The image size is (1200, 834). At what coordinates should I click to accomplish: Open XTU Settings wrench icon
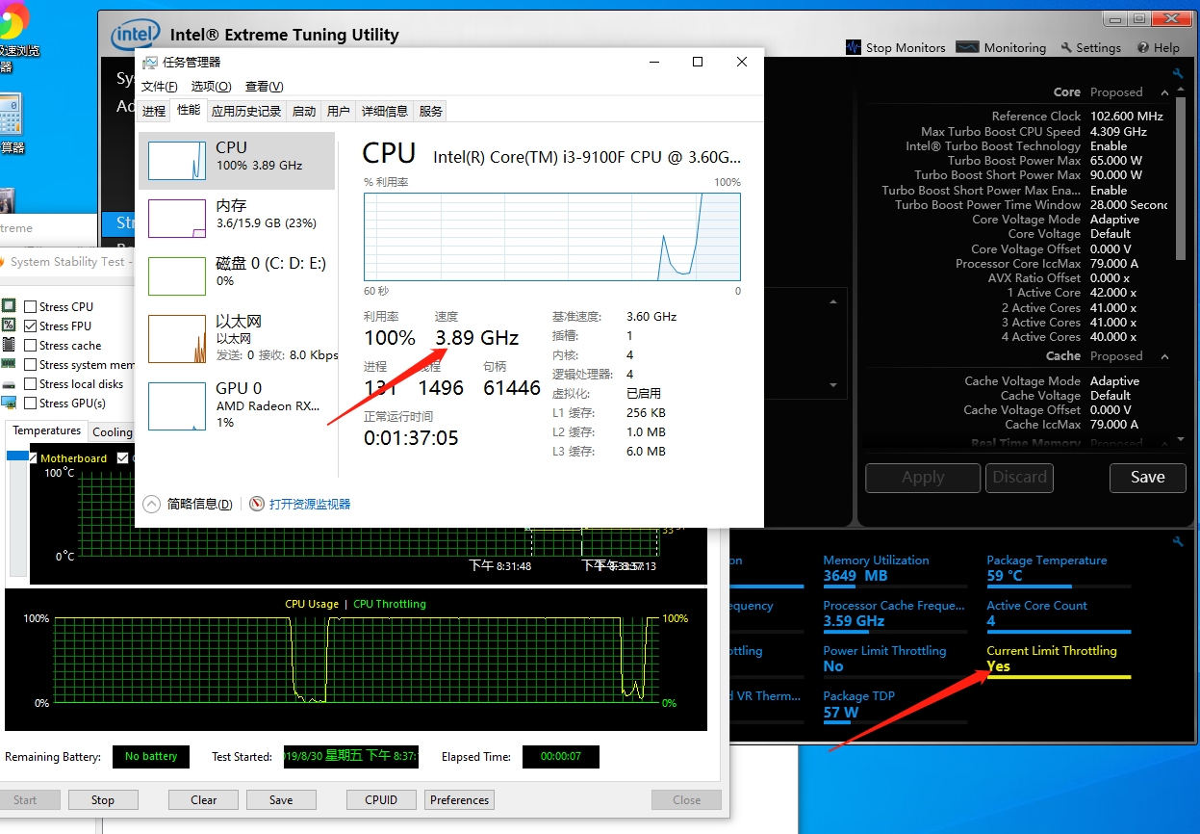(x=1066, y=47)
